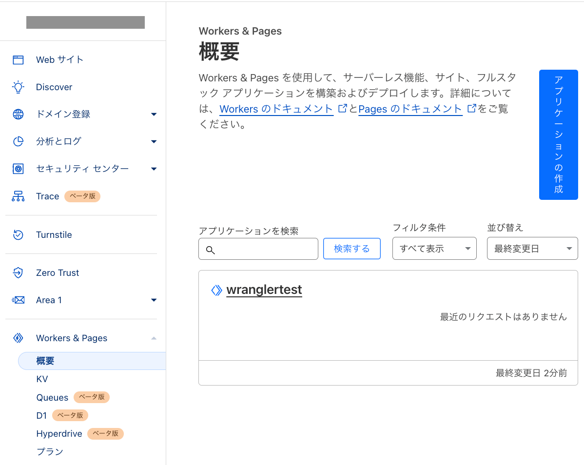Select the Trace sidebar item
The height and width of the screenshot is (465, 584).
coord(47,196)
